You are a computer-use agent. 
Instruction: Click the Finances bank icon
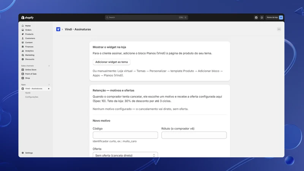[23, 47]
